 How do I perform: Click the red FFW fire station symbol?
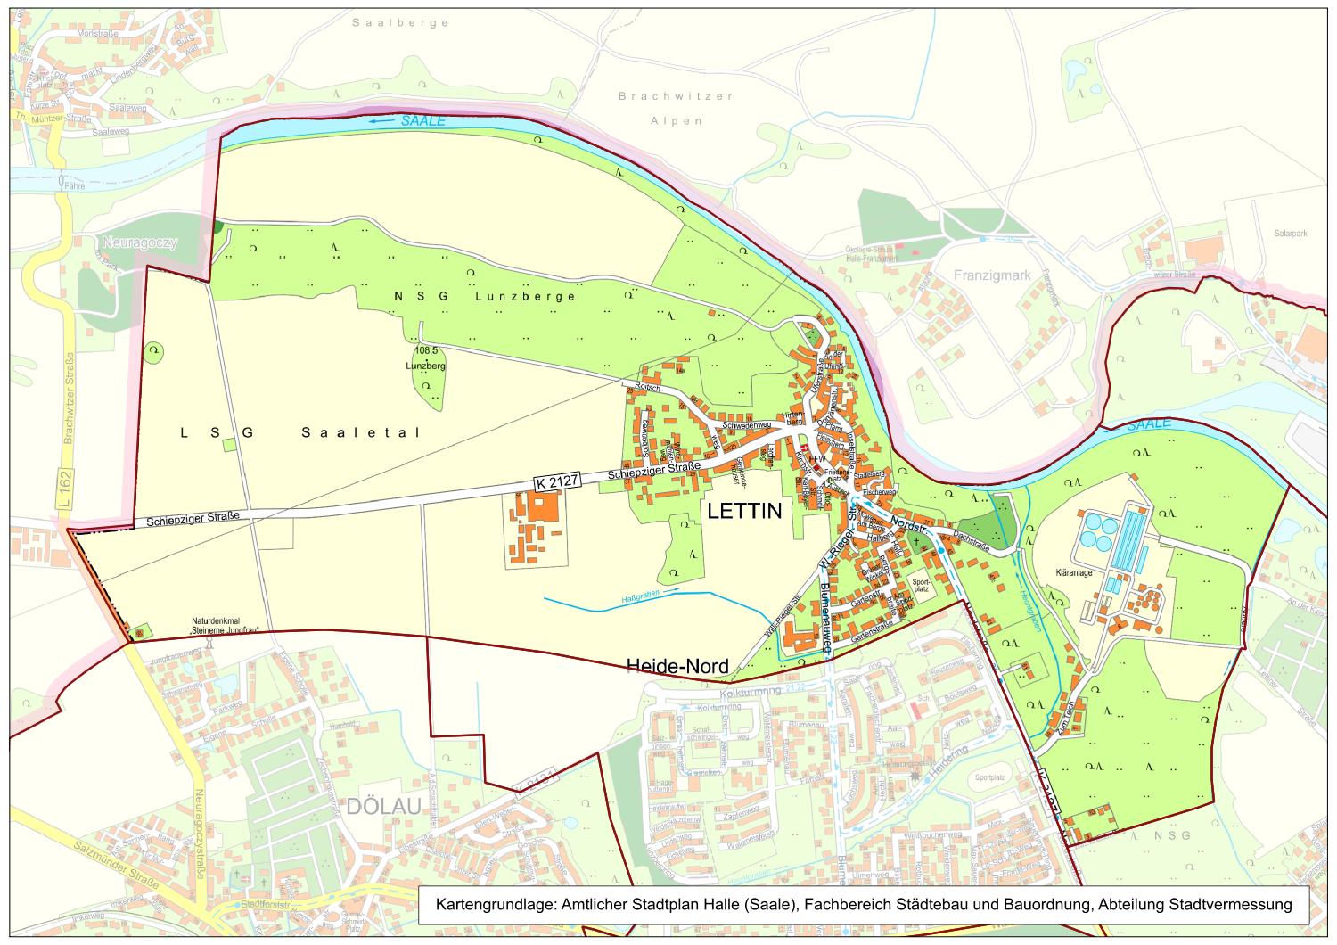[805, 448]
